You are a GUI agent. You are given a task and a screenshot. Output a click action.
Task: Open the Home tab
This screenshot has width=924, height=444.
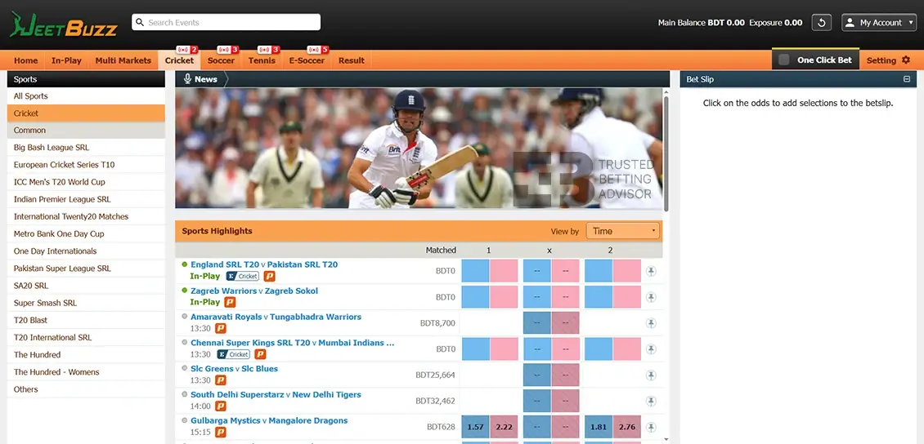click(x=26, y=60)
